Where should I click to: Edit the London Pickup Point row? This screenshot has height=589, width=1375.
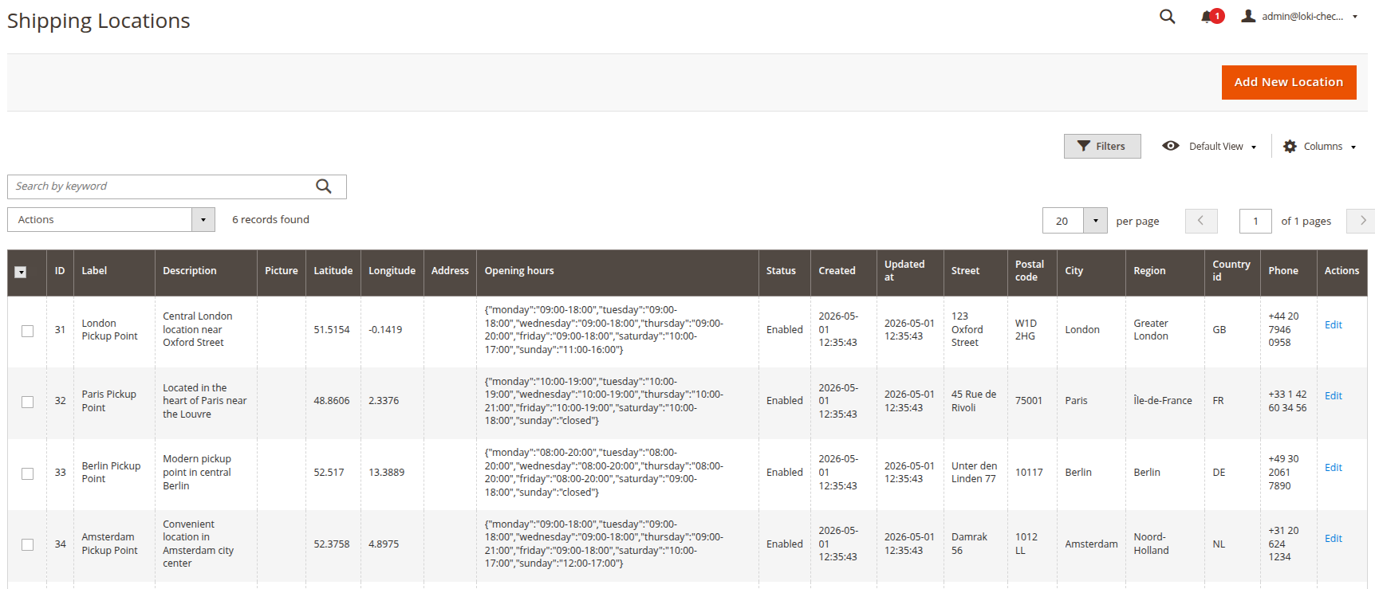1333,325
